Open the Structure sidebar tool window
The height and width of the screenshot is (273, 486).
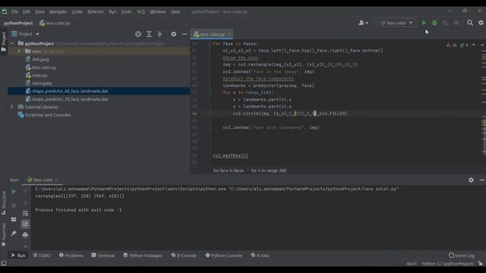click(x=4, y=202)
